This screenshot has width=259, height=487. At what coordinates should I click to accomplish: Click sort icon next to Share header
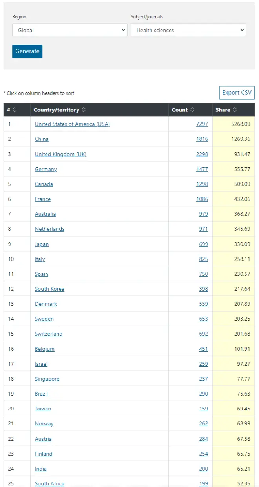pos(235,110)
